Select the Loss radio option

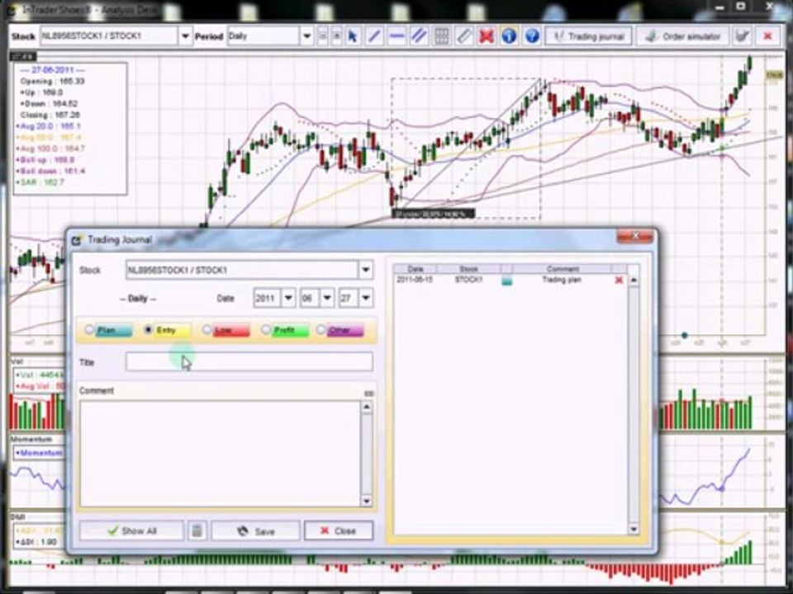pos(207,330)
